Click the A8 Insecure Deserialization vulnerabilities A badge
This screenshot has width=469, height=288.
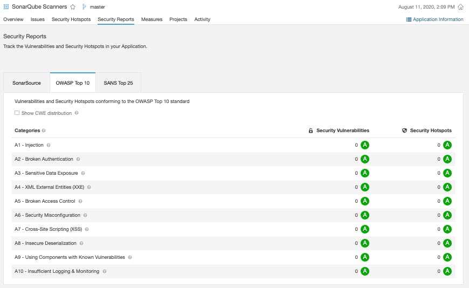click(365, 243)
